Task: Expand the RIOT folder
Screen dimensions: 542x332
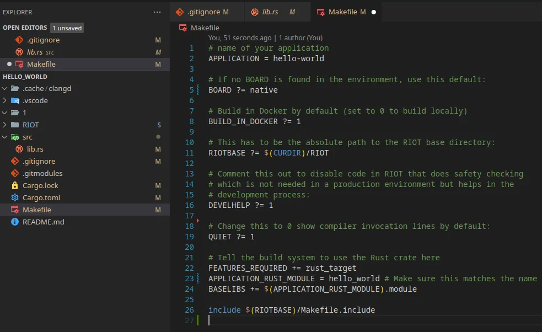Action: (x=4, y=125)
